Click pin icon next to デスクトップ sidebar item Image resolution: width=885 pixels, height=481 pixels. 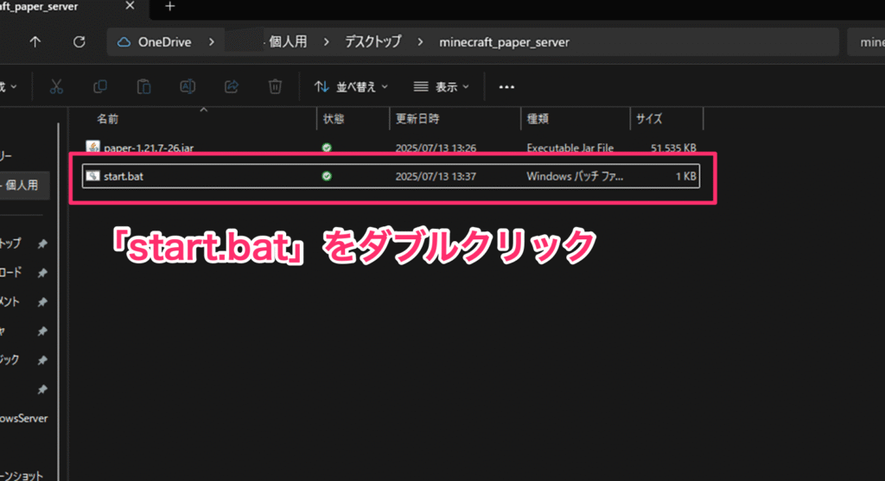click(x=42, y=244)
